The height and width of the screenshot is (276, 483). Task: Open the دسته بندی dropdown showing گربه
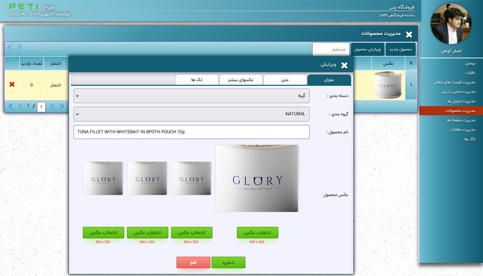click(x=191, y=96)
